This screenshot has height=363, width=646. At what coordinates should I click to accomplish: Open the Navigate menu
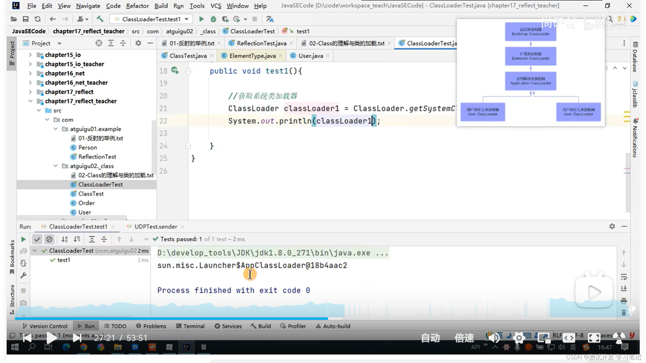[88, 6]
